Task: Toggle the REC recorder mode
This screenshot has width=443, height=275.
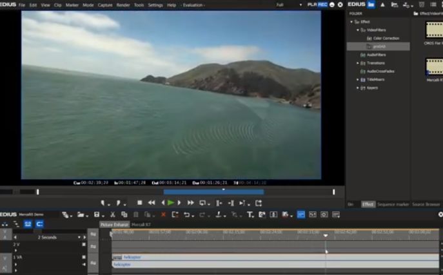Action: coord(322,5)
